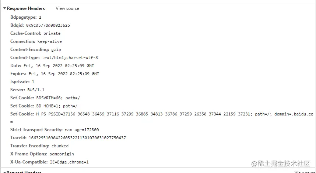This screenshot has width=316, height=173.
Task: Expand the Request Headers section
Action: 4,172
